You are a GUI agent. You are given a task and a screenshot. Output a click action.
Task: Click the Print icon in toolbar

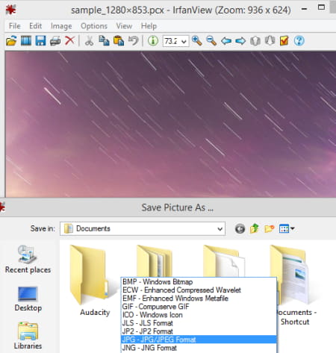[x=55, y=40]
